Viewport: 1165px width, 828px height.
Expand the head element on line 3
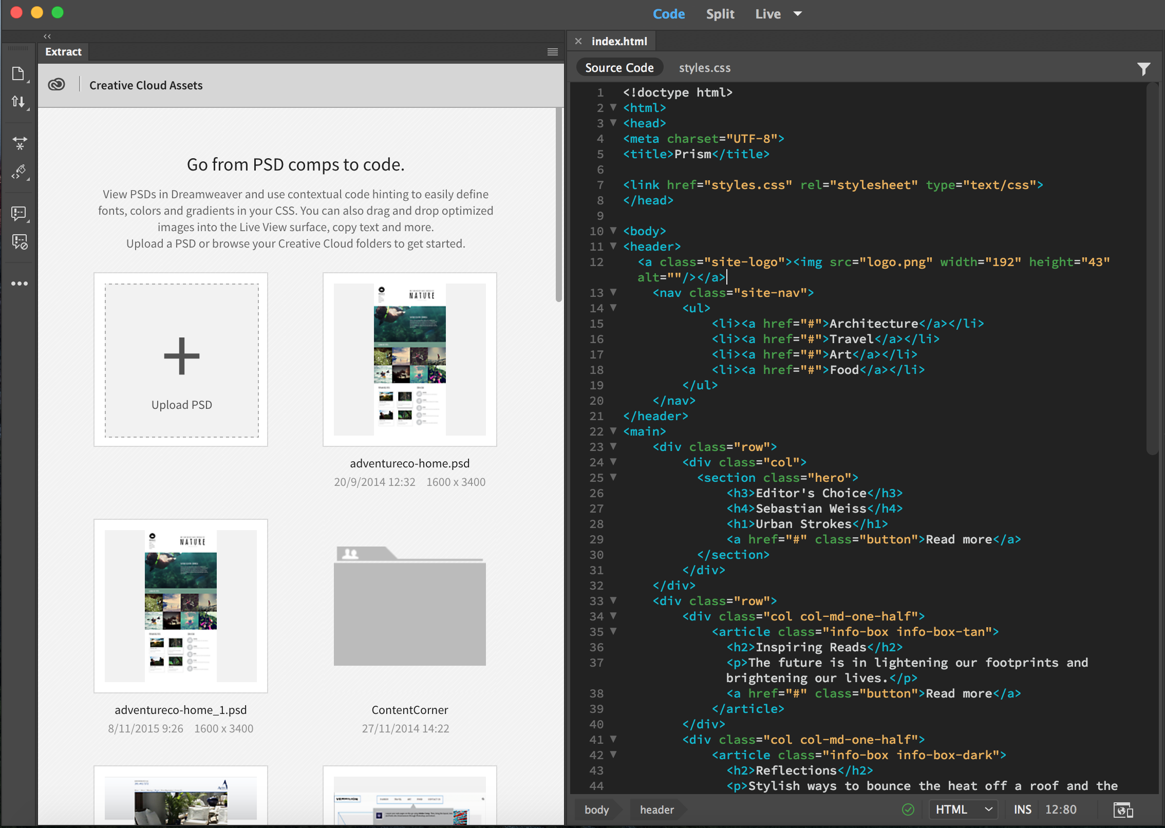pyautogui.click(x=612, y=123)
